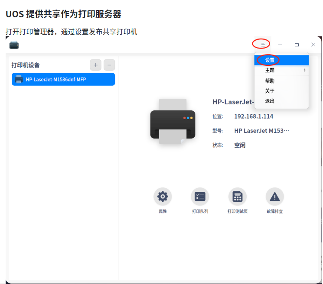This screenshot has width=323, height=284.
Task: Maximize the print manager window
Action: 297,45
